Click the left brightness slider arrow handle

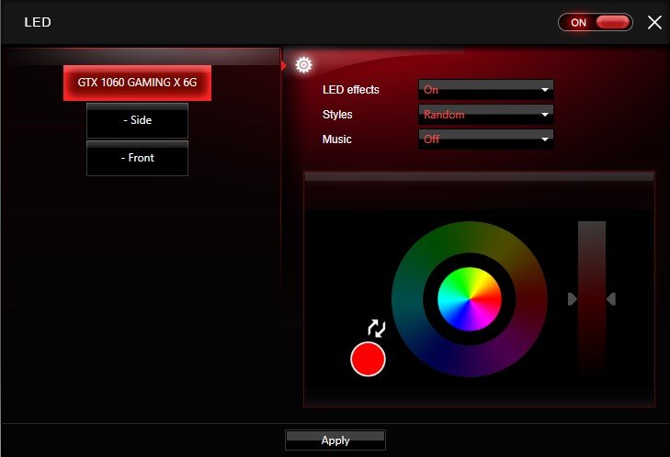[x=573, y=299]
